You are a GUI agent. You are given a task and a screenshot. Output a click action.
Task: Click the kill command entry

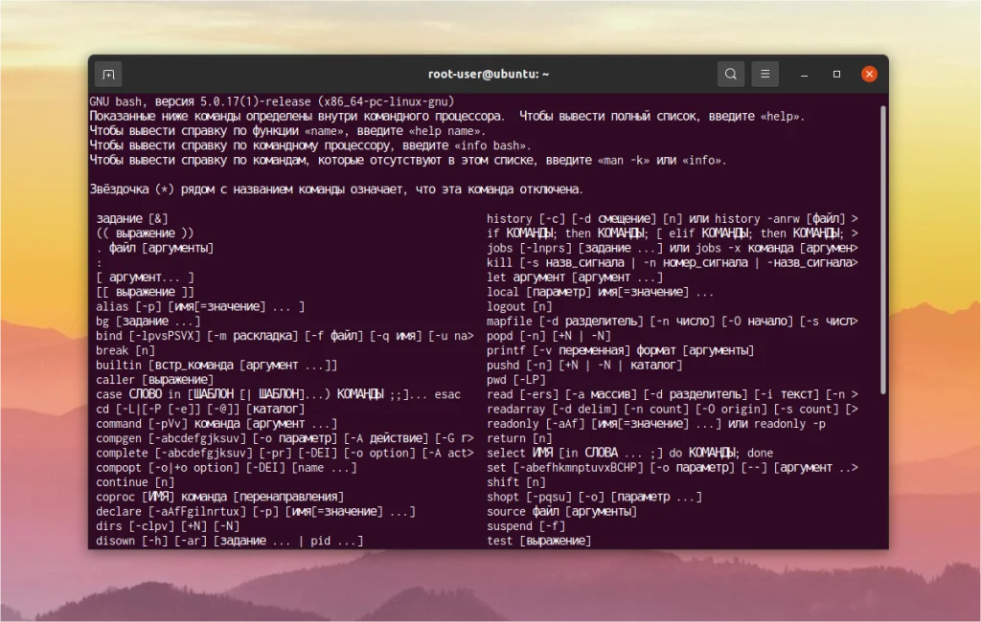(623, 262)
